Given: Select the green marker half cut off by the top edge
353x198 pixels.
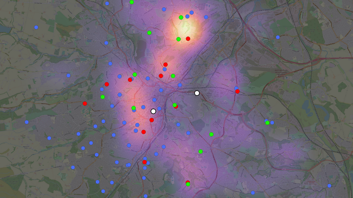Looking at the screenshot, I should pyautogui.click(x=132, y=2).
